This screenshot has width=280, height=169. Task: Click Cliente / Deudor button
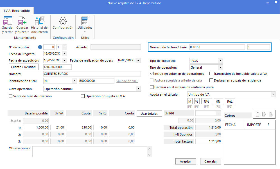(x=24, y=67)
